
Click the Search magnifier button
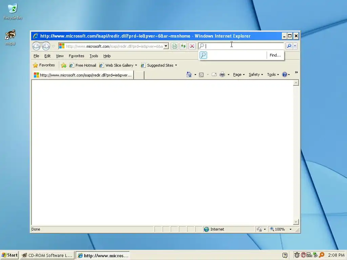coord(289,46)
